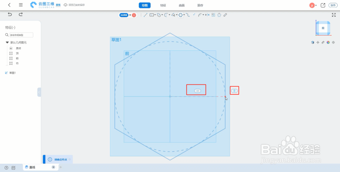The width and height of the screenshot is (340, 172).
Task: Open the Fillet tool dropdown arrow
Action: (203, 15)
